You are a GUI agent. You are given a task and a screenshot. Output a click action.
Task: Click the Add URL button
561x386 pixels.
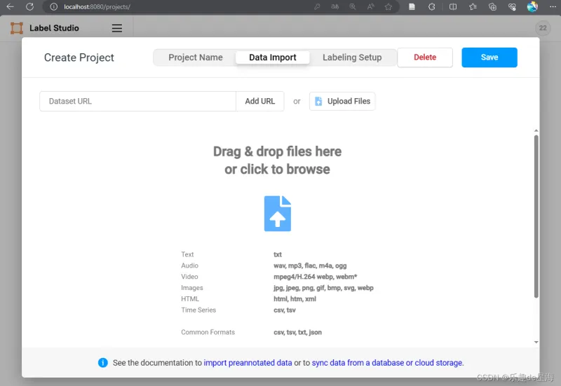[x=259, y=101]
